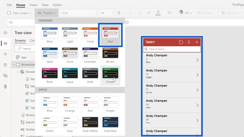Apply the Dune theme
Image resolution: width=244 pixels, height=137 pixels.
coord(70,55)
